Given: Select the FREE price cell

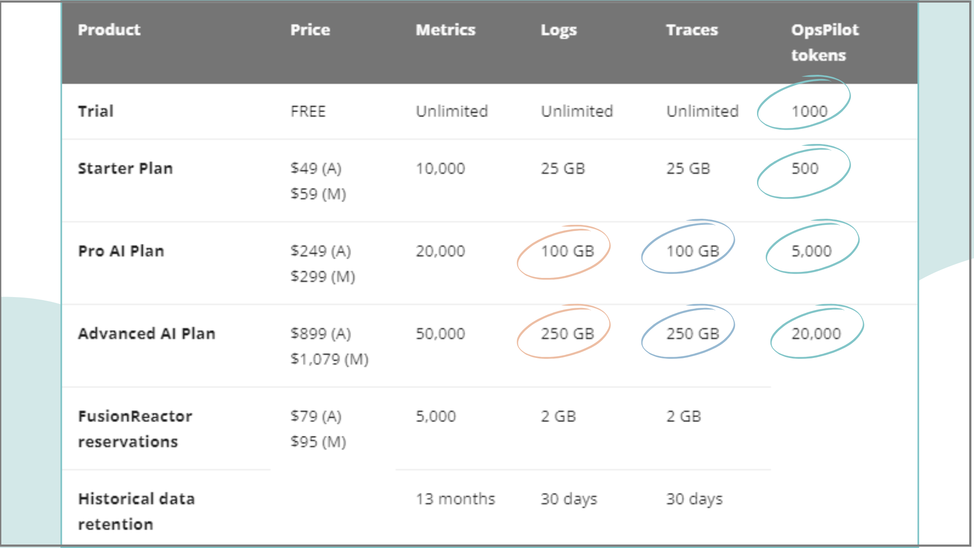Looking at the screenshot, I should pyautogui.click(x=308, y=111).
